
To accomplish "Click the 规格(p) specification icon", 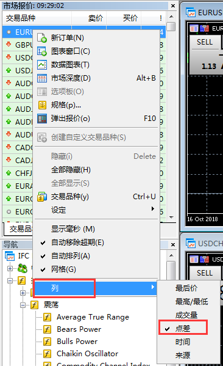I will (42, 105).
